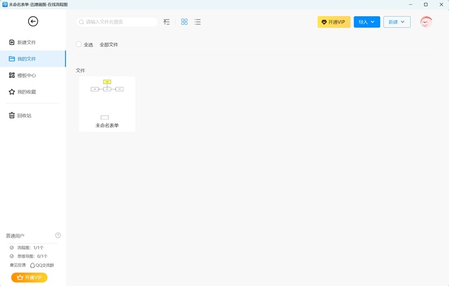Click the file name search field
The width and height of the screenshot is (449, 286).
[117, 22]
